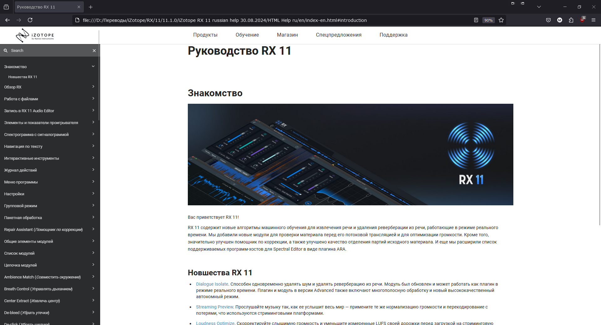Click the search magnifier icon in sidebar
Image resolution: width=601 pixels, height=325 pixels.
pos(6,51)
